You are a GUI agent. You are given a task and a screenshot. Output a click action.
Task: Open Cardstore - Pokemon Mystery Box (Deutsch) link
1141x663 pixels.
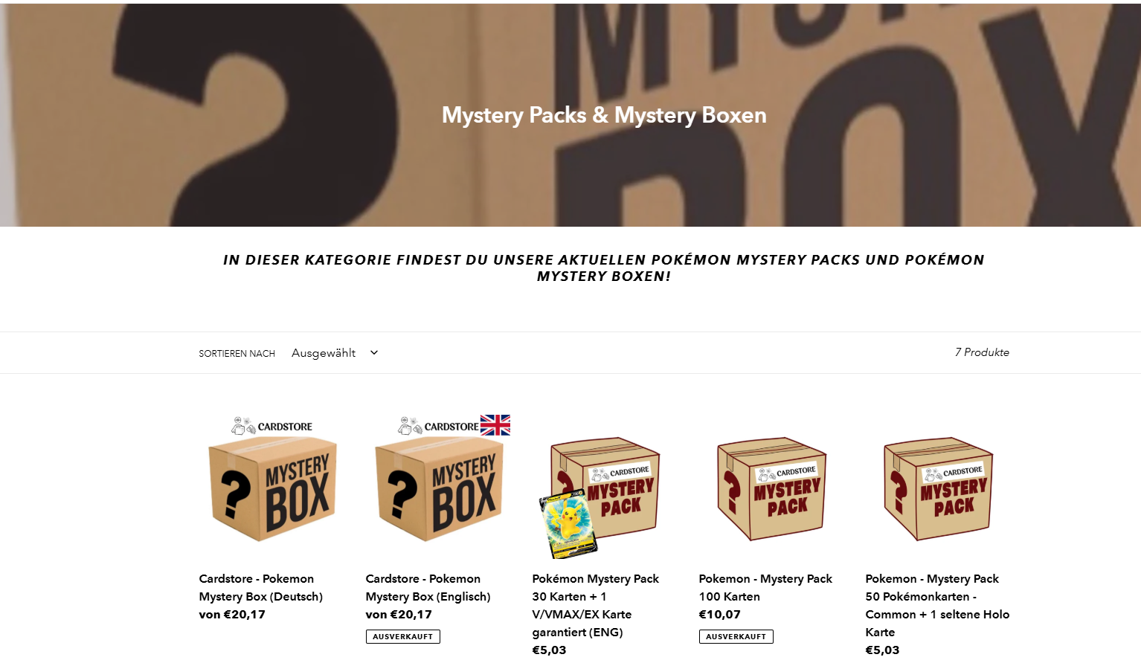(261, 587)
